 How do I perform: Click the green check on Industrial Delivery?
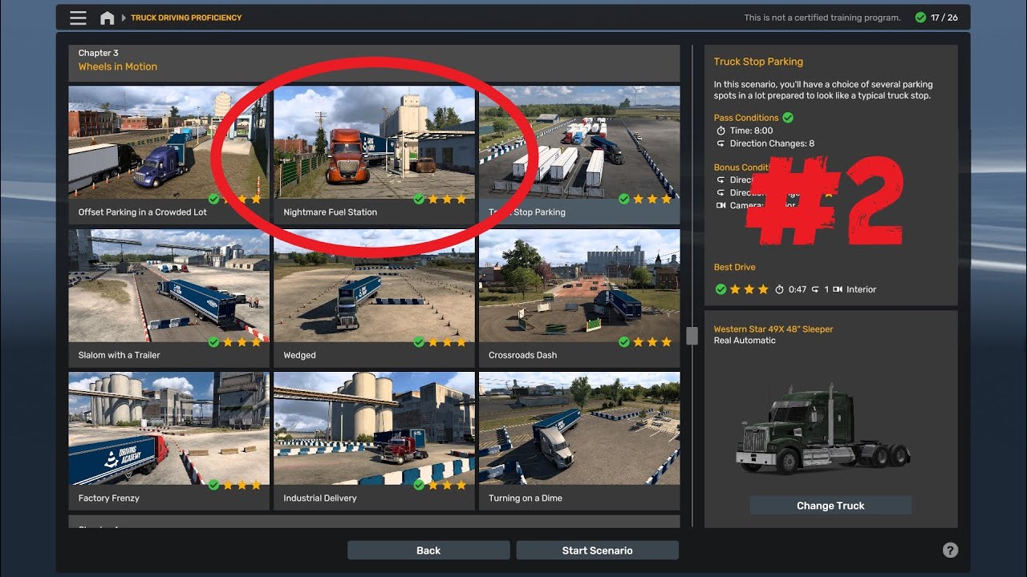(419, 485)
